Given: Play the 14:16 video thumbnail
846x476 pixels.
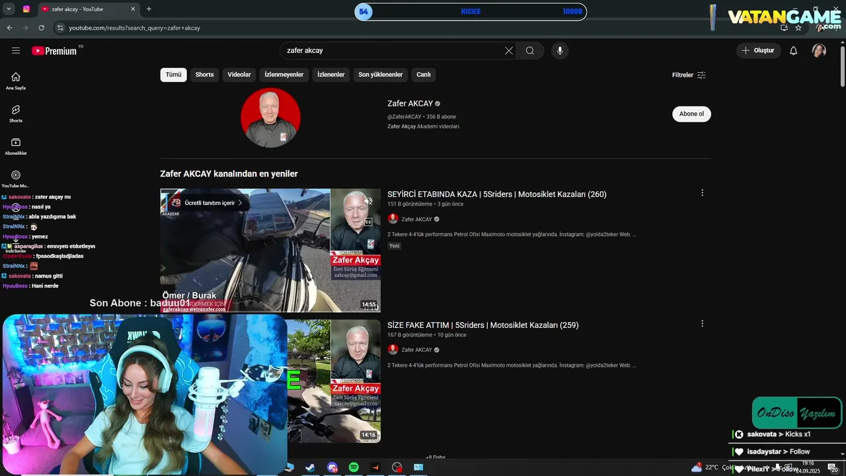Looking at the screenshot, I should tap(333, 381).
